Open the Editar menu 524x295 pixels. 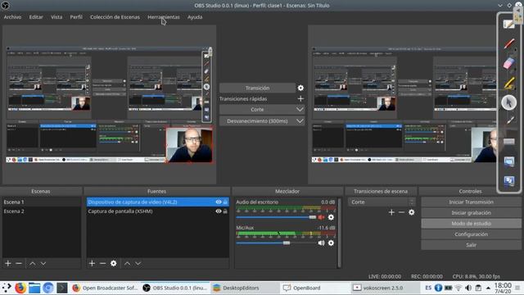(x=36, y=17)
